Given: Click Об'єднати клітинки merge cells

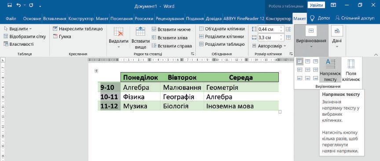Looking at the screenshot, I should click(222, 29).
